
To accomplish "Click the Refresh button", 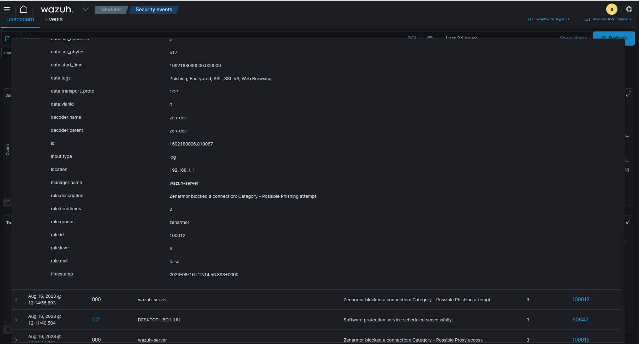I will (x=614, y=38).
